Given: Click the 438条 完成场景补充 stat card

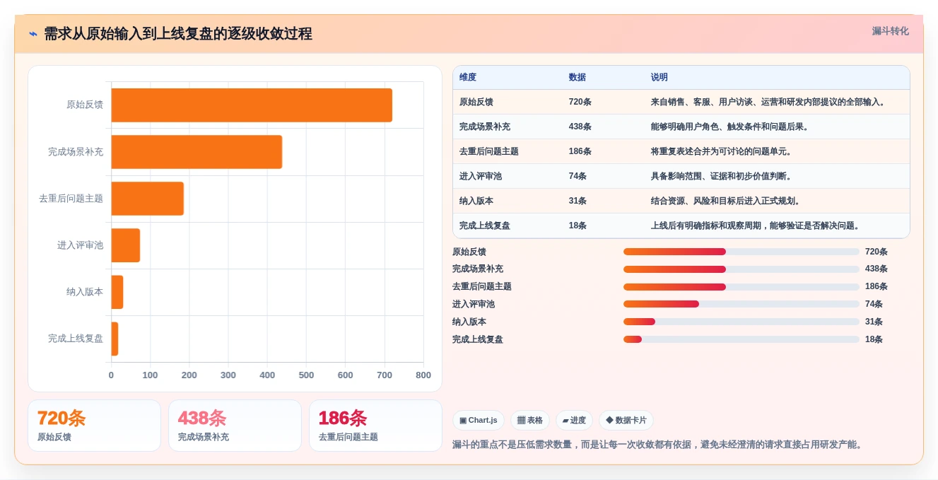Looking at the screenshot, I should [235, 426].
